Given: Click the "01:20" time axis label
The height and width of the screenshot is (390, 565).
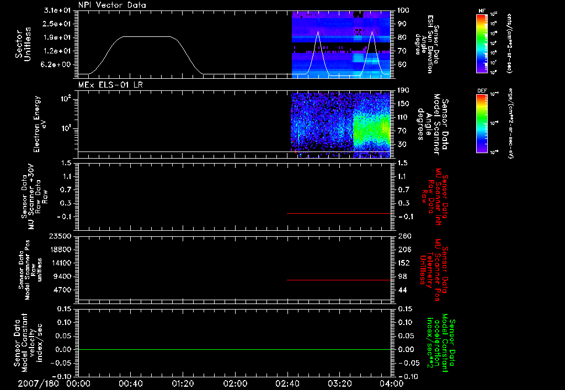Looking at the screenshot, I should pyautogui.click(x=183, y=383).
